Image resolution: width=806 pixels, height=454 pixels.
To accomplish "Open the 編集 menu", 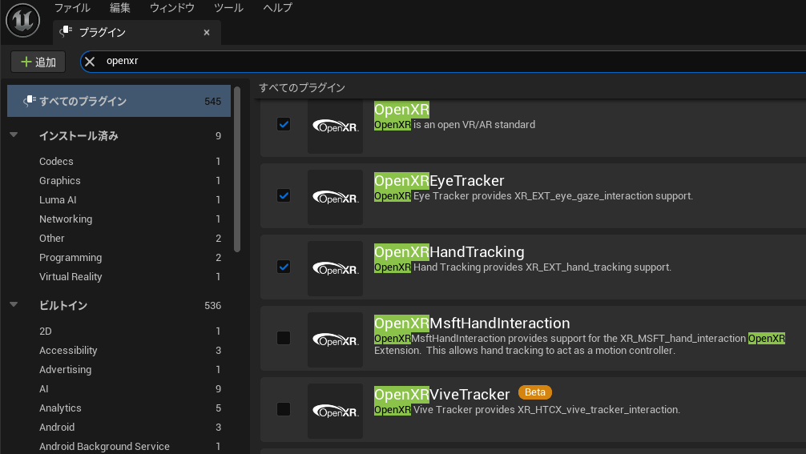I will click(x=119, y=8).
